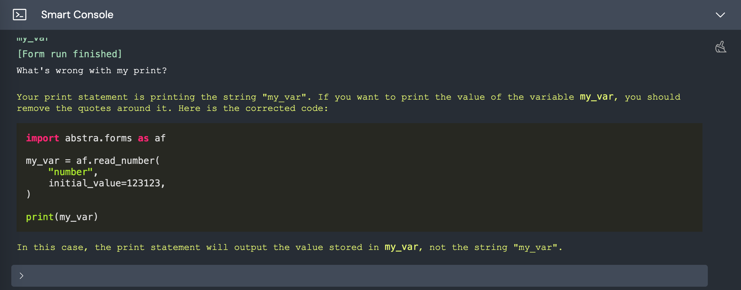Click the prompt arrow in the input bar
741x290 pixels.
[22, 276]
